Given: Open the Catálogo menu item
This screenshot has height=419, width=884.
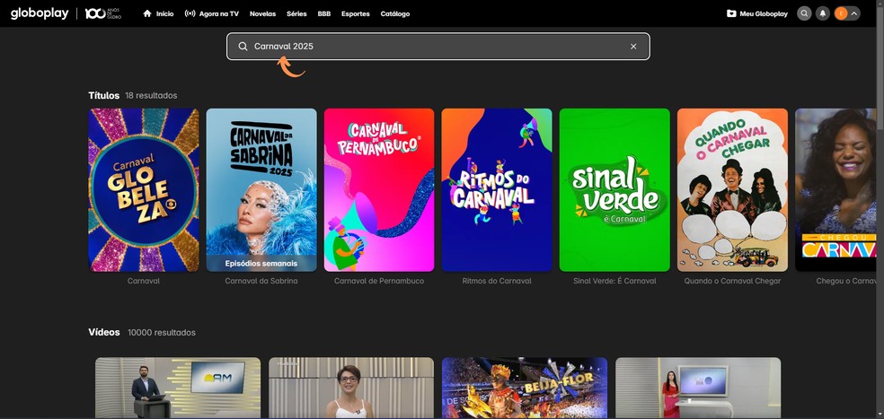Looking at the screenshot, I should click(x=395, y=13).
